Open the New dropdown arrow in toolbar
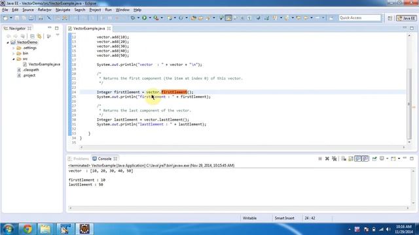This screenshot has width=419, height=235. pyautogui.click(x=11, y=18)
